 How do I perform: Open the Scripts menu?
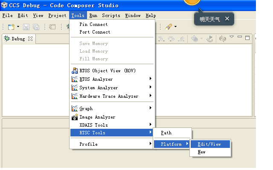[x=111, y=16]
